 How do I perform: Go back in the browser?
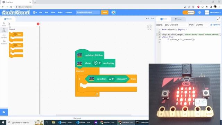pos(3,7)
